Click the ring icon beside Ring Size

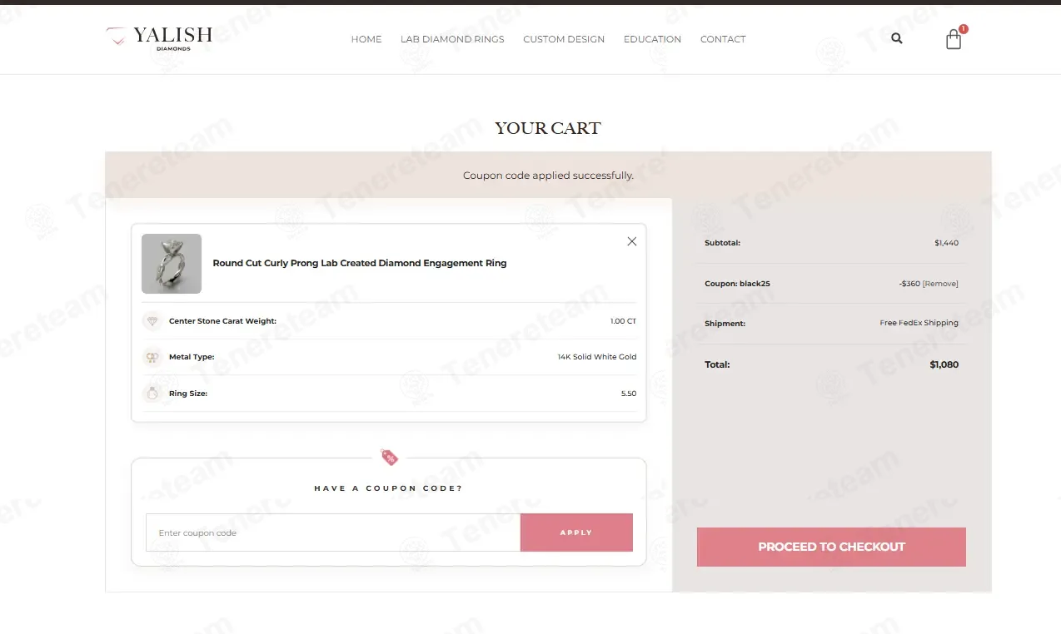152,394
